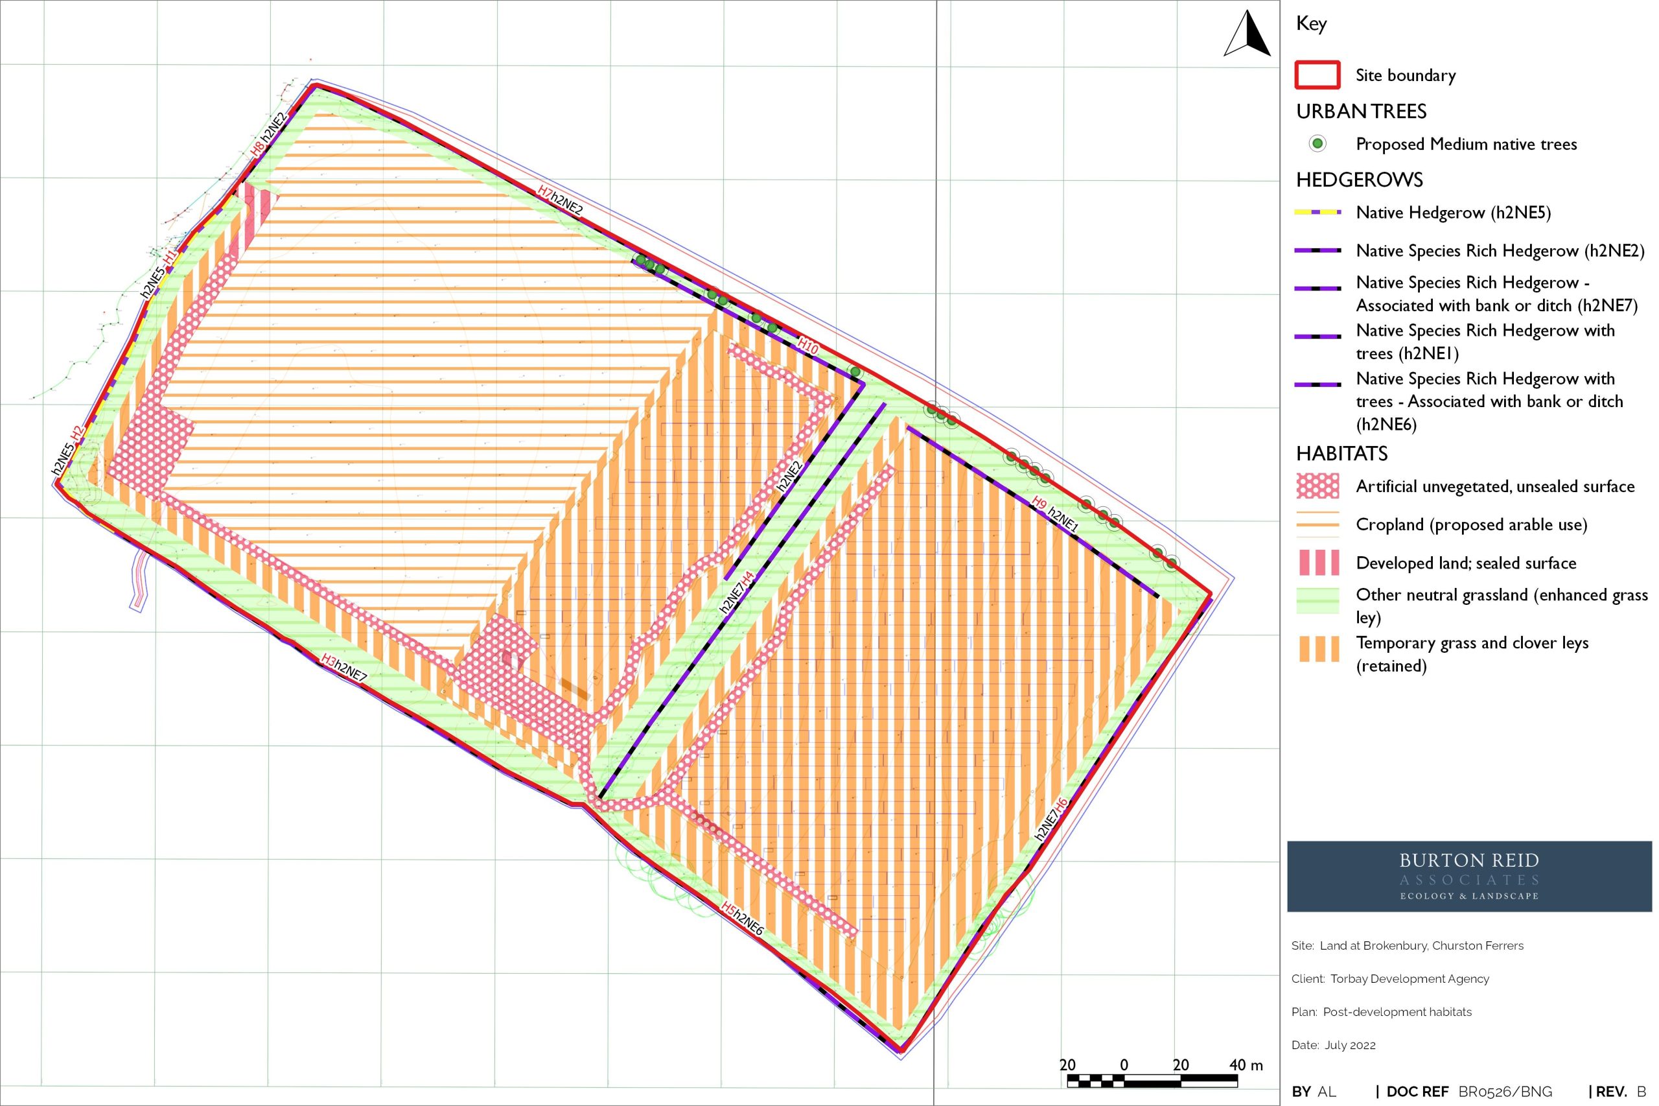Click the Developed land sealed surface symbol
Image resolution: width=1659 pixels, height=1106 pixels.
(1319, 563)
